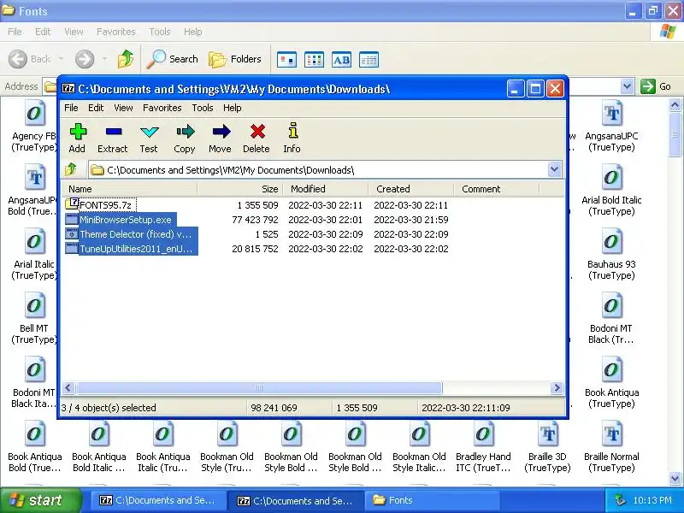Image resolution: width=684 pixels, height=513 pixels.
Task: Sort files by Modified column
Action: (x=326, y=189)
